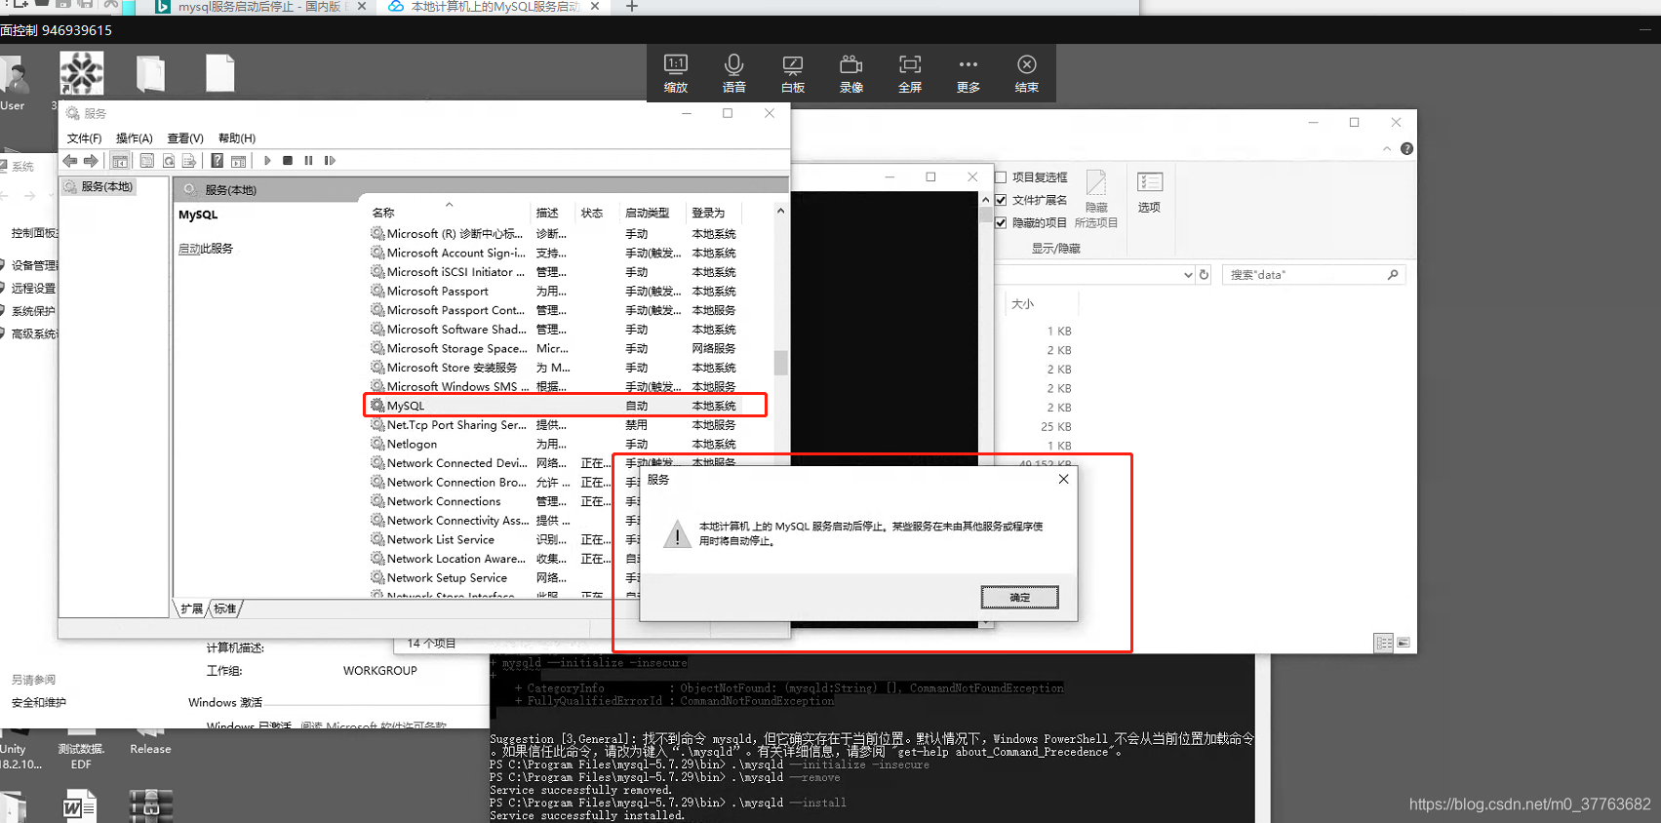Viewport: 1661px width, 823px height.
Task: Click the services list scrollbar thumb
Action: pyautogui.click(x=780, y=363)
